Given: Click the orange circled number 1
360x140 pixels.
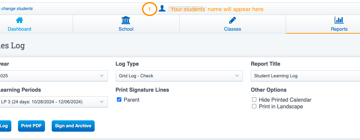Looking at the screenshot, I should click(150, 9).
